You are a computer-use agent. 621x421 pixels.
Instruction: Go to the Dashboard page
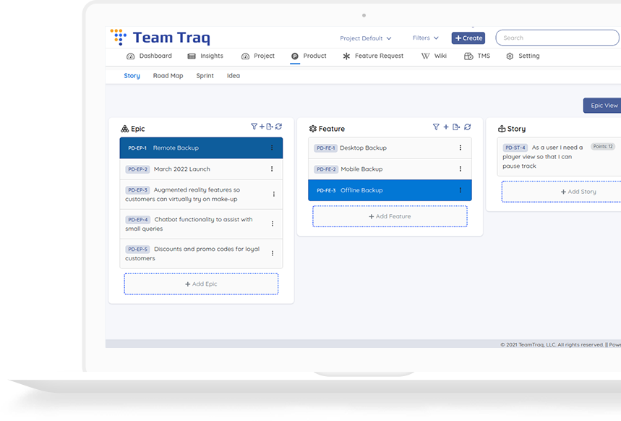pyautogui.click(x=149, y=56)
